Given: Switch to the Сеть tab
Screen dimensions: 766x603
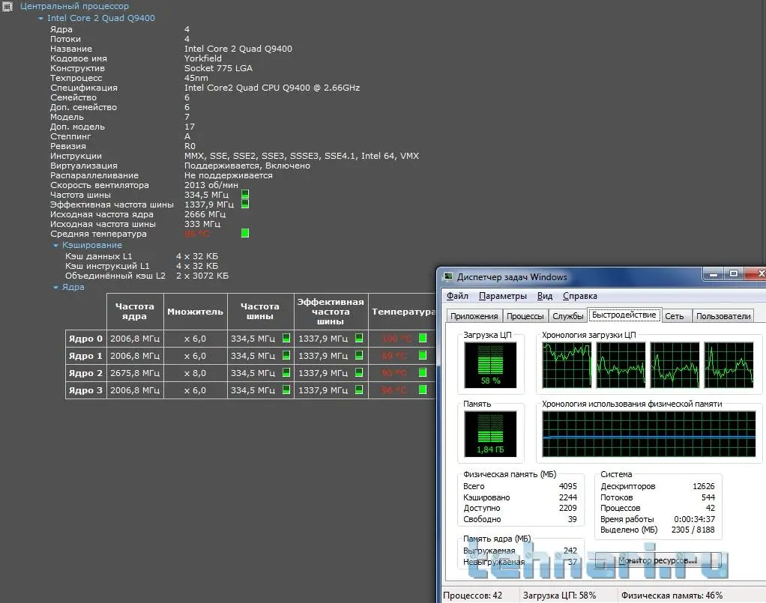Looking at the screenshot, I should pyautogui.click(x=675, y=316).
